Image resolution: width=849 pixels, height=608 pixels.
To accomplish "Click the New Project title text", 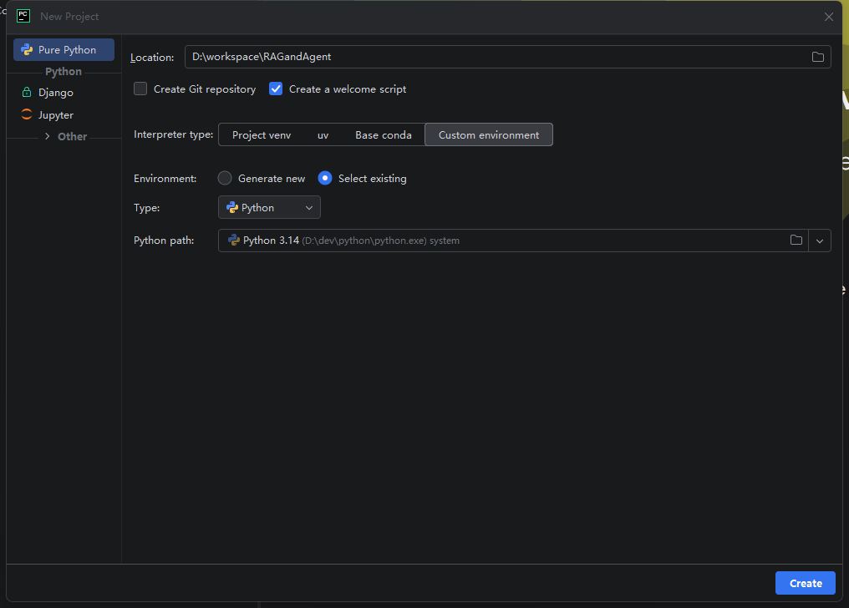I will point(69,17).
